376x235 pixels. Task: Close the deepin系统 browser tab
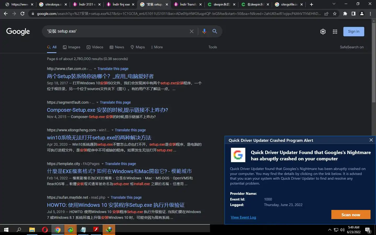pyautogui.click(x=234, y=4)
